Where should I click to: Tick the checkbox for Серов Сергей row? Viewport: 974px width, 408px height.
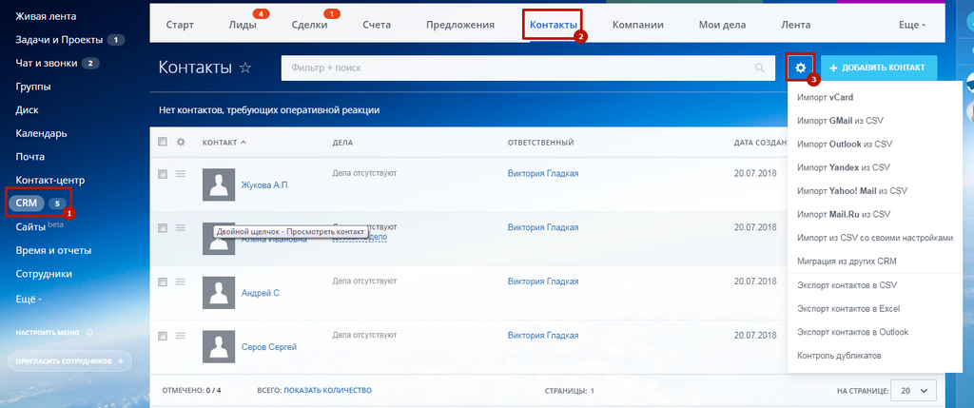tap(163, 336)
